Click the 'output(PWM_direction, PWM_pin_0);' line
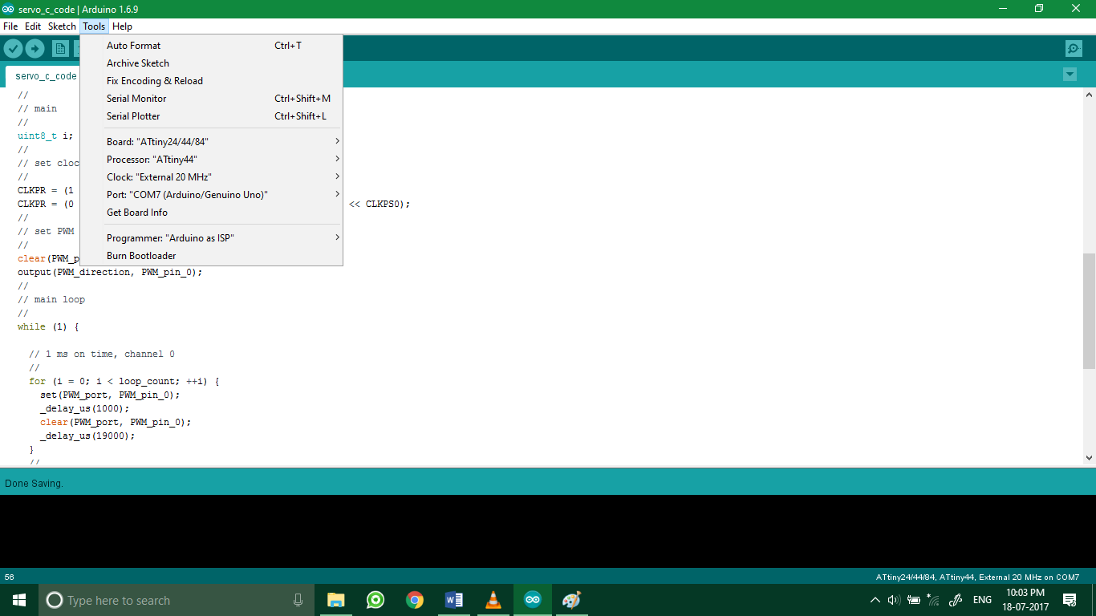This screenshot has height=616, width=1096. coord(110,273)
